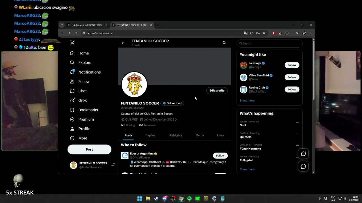The image size is (362, 203).
Task: Switch to the Comunidad JOSEO browser tab
Action: [x=87, y=25]
